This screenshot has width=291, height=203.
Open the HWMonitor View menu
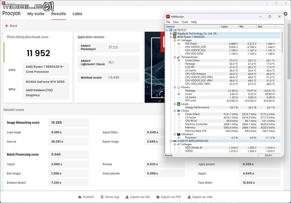tap(176, 22)
